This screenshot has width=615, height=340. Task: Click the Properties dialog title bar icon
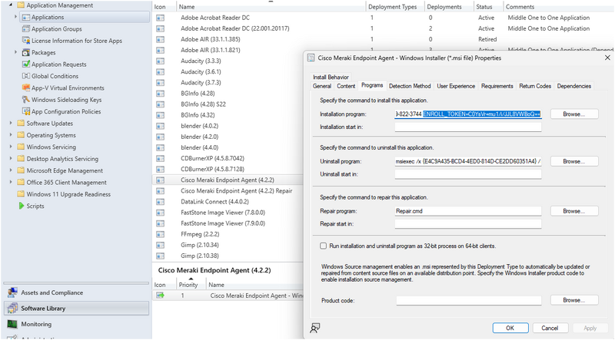[311, 58]
